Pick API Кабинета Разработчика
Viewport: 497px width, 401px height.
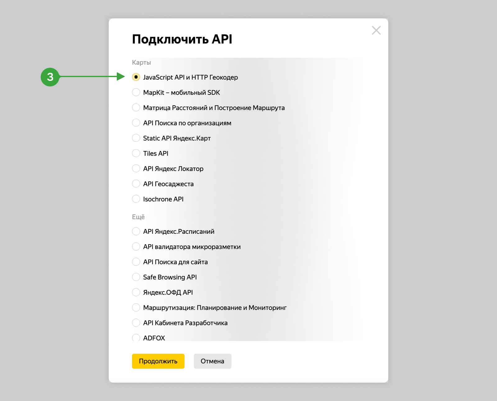point(136,323)
